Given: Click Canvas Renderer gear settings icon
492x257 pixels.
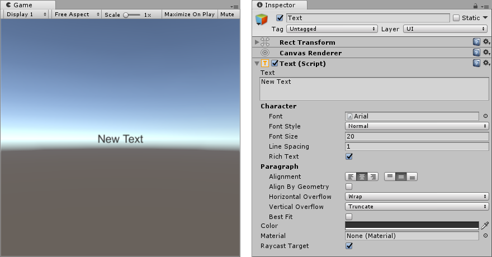Looking at the screenshot, I should pyautogui.click(x=486, y=53).
